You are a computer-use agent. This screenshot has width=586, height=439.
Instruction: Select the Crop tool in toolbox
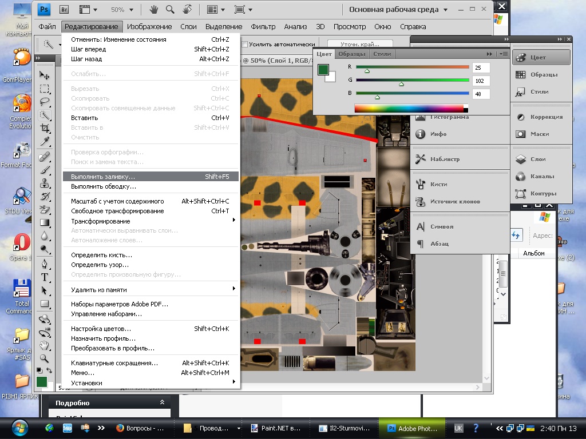click(45, 129)
